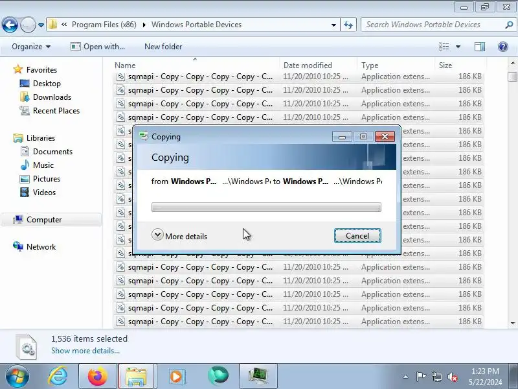Sort by the Type column header
Image resolution: width=518 pixels, height=389 pixels.
click(396, 65)
